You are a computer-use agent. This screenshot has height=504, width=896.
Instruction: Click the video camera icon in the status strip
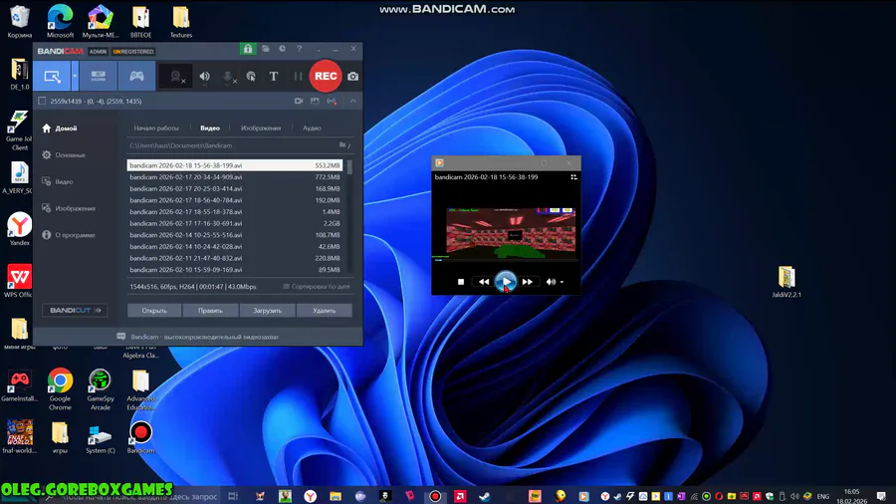pyautogui.click(x=299, y=102)
